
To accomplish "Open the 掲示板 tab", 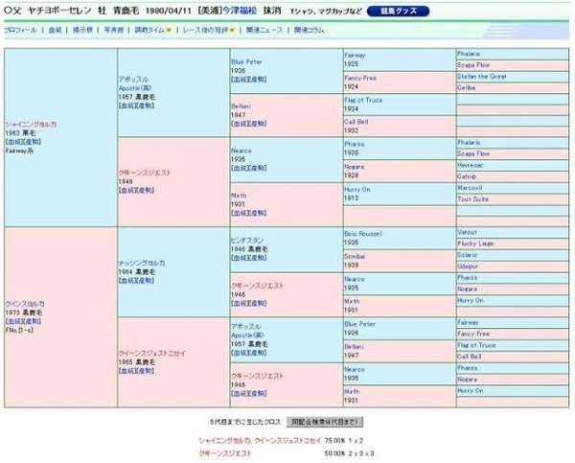I will (x=82, y=30).
